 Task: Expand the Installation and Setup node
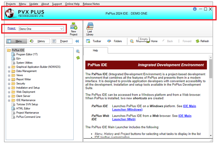click(x=9, y=88)
